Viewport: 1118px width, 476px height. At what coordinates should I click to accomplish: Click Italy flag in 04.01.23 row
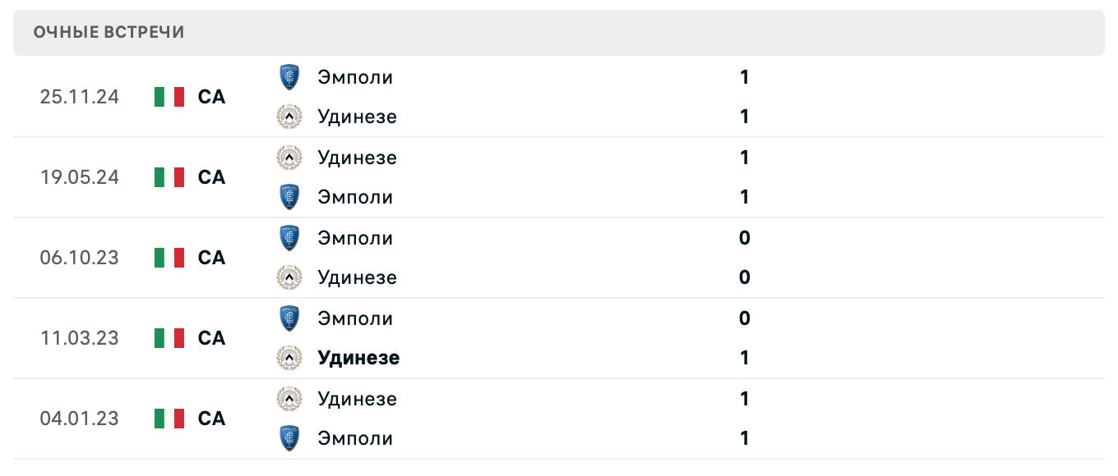(x=169, y=419)
